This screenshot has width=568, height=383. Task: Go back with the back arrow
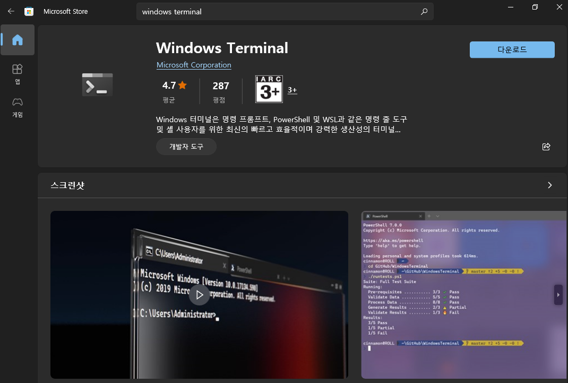11,11
